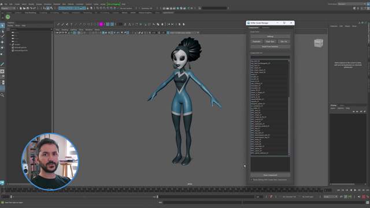The height and width of the screenshot is (208, 370).
Task: Toggle select by object type mode
Action: click(x=48, y=8)
